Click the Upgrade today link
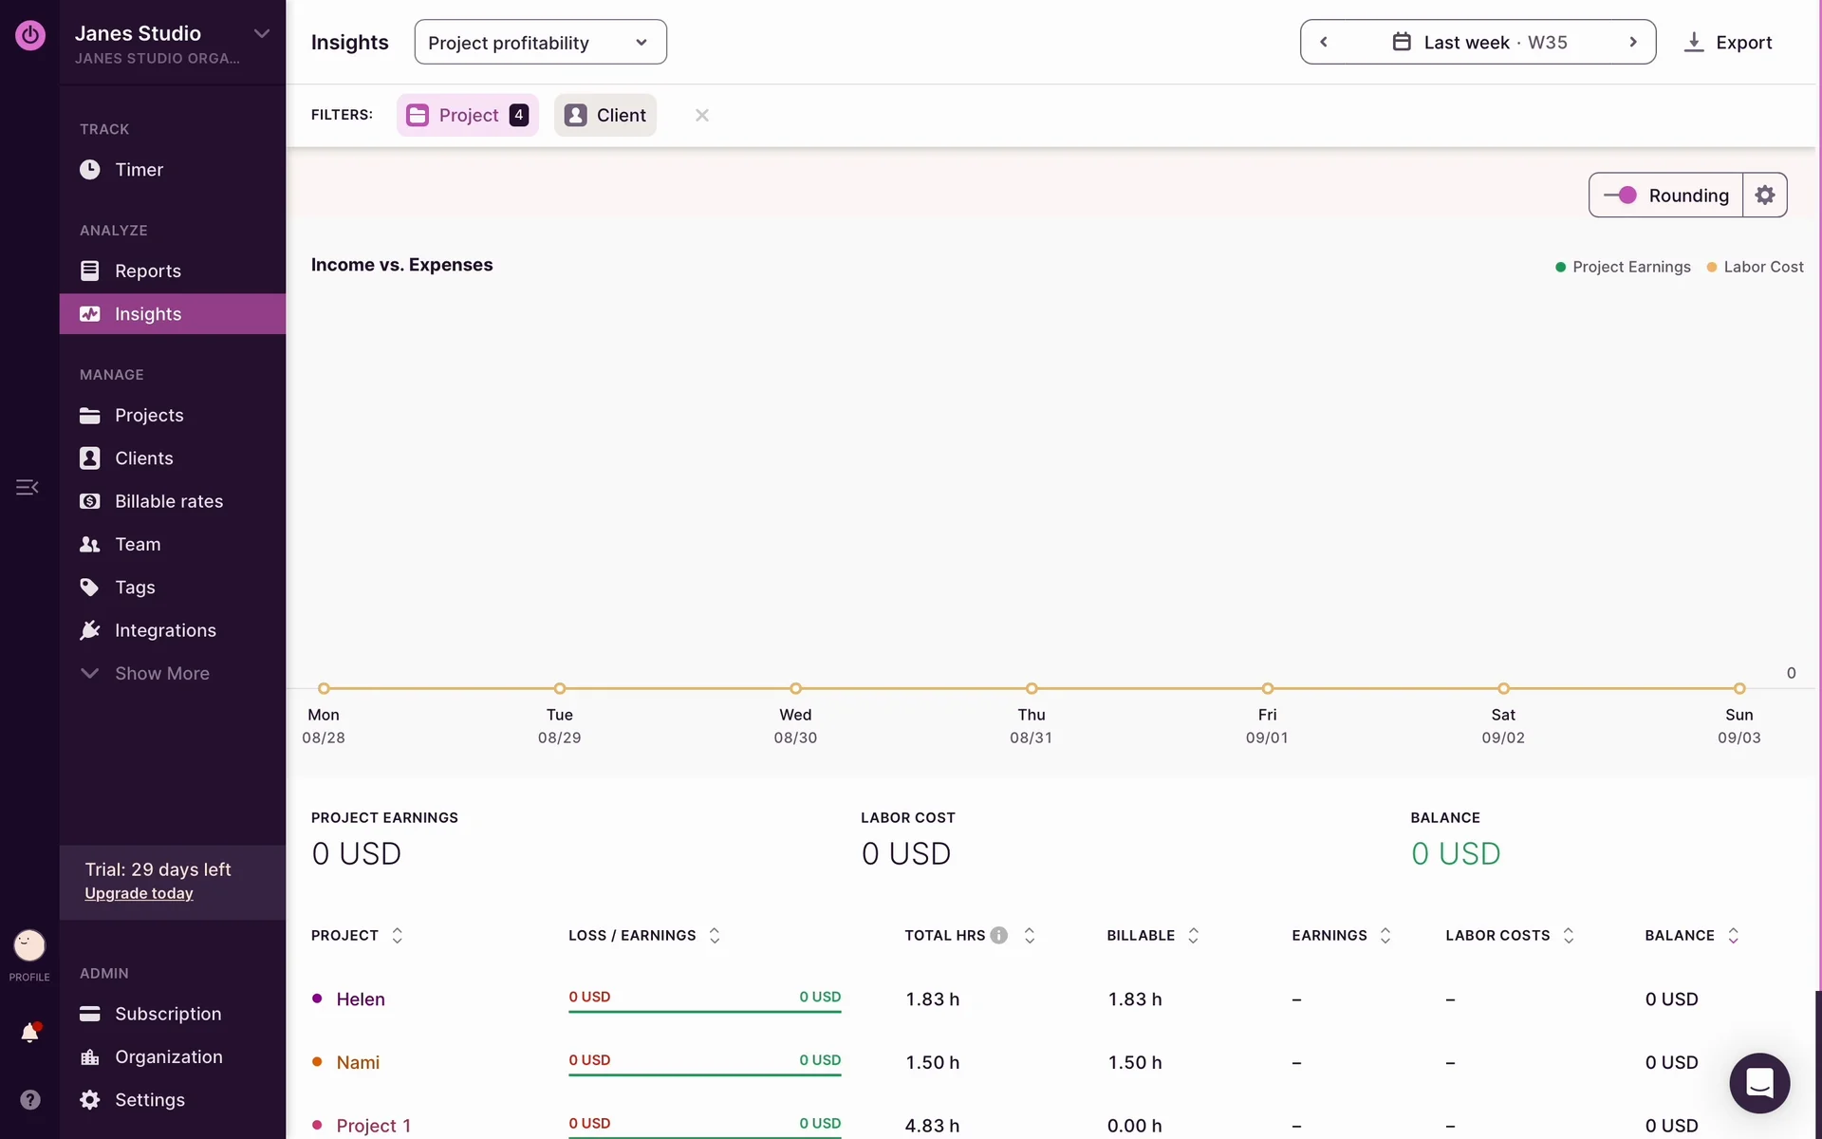The width and height of the screenshot is (1822, 1139). 139,893
